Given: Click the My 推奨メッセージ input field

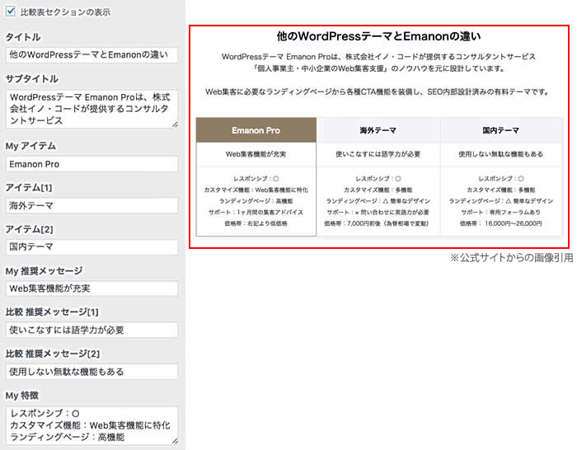Looking at the screenshot, I should coord(91,288).
